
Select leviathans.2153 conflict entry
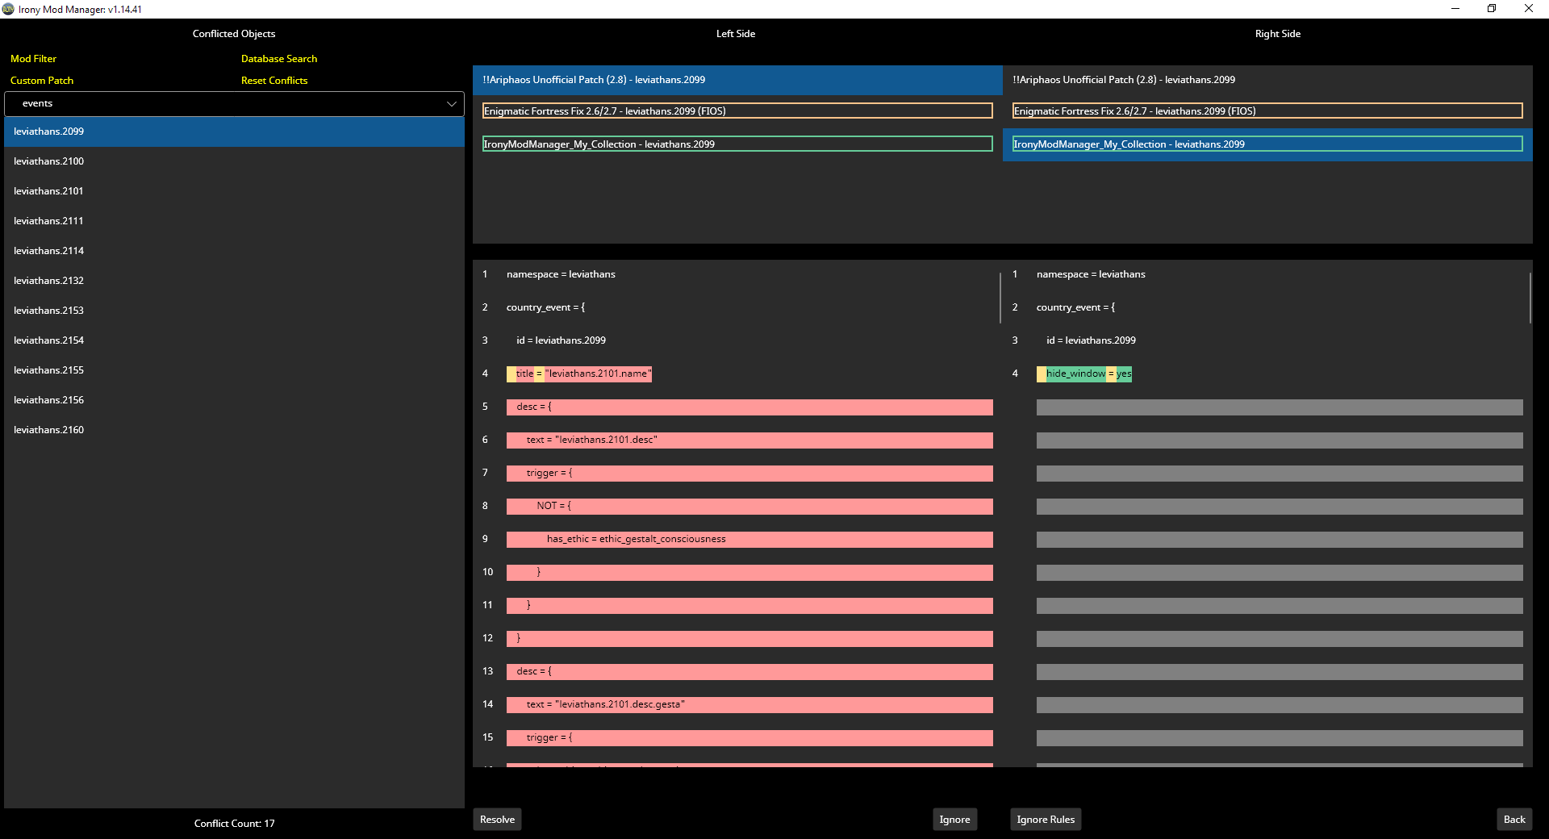pyautogui.click(x=234, y=311)
